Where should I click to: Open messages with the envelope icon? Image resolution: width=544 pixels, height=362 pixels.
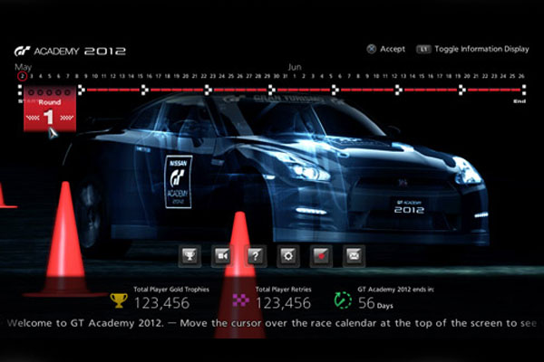pyautogui.click(x=354, y=255)
